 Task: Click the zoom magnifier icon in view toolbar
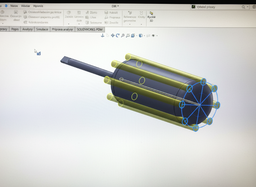pyautogui.click(x=123, y=36)
